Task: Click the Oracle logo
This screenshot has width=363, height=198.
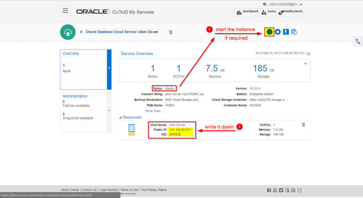Action: (93, 12)
